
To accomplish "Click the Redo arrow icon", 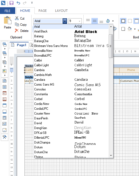I will tap(25, 3).
